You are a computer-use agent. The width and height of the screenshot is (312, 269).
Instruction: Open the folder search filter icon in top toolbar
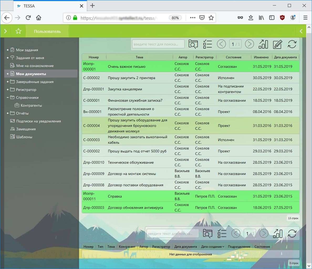(x=193, y=44)
